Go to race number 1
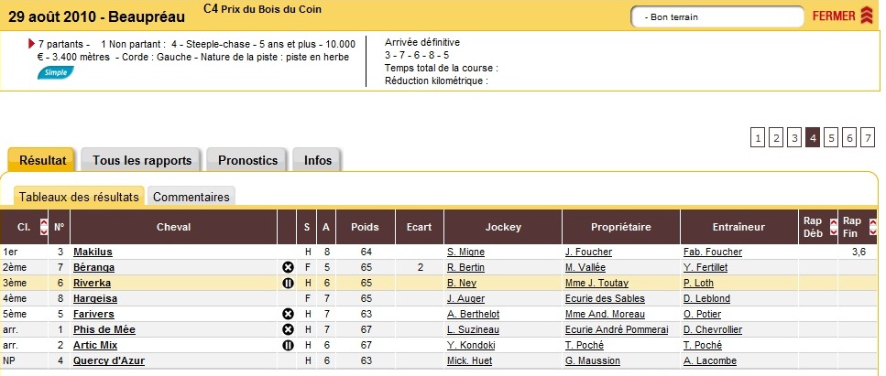 758,138
